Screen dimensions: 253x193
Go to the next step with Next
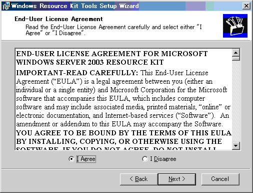point(177,179)
